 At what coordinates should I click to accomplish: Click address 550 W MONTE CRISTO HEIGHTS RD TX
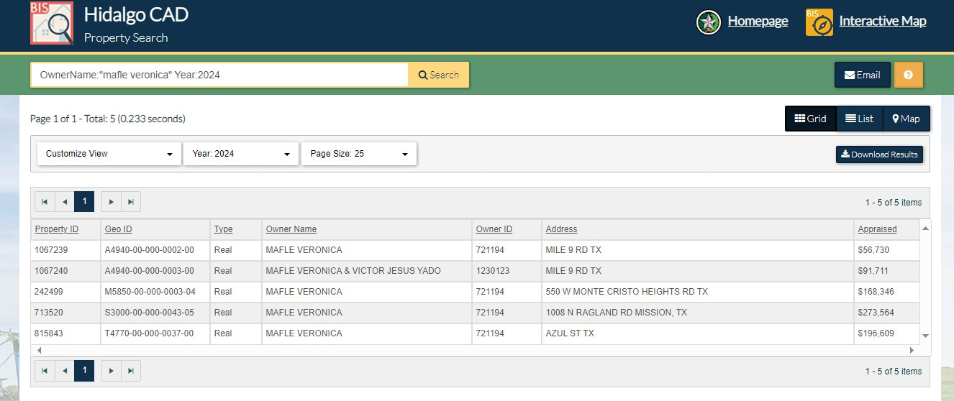coord(627,292)
